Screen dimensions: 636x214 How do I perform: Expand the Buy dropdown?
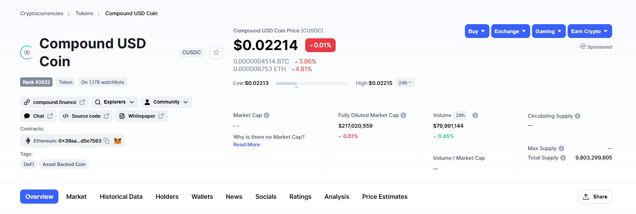[477, 31]
